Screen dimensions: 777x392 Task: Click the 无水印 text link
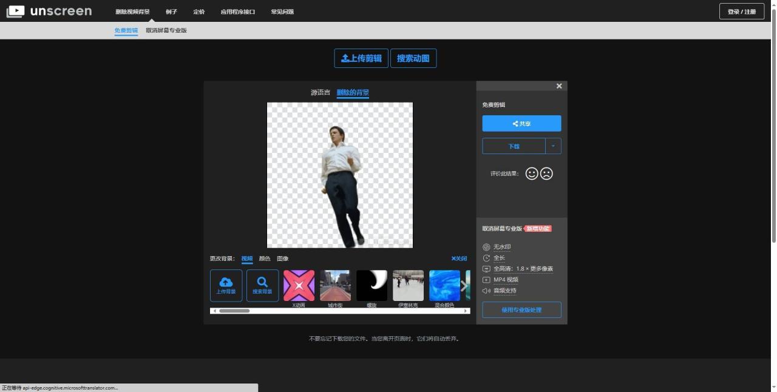tap(502, 247)
